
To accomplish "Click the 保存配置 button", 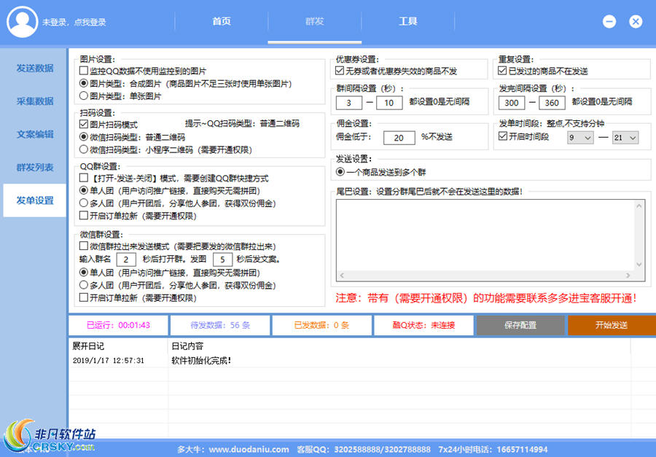I will (x=520, y=325).
